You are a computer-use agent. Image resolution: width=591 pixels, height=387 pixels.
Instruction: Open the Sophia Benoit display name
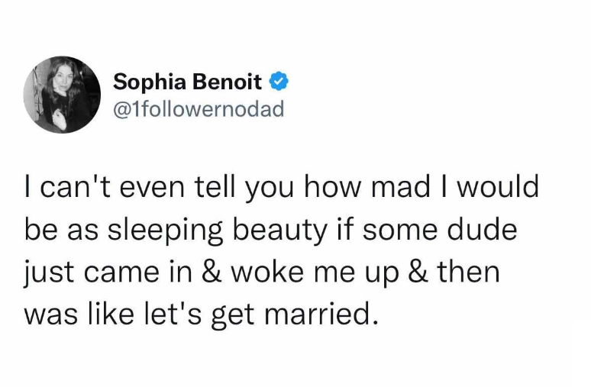pyautogui.click(x=188, y=81)
